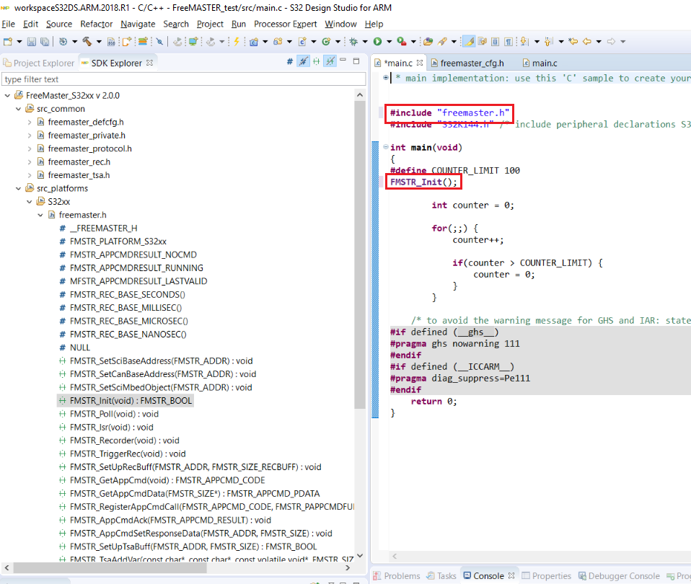Open the Processor Expert menu
This screenshot has width=691, height=584.
(x=285, y=24)
